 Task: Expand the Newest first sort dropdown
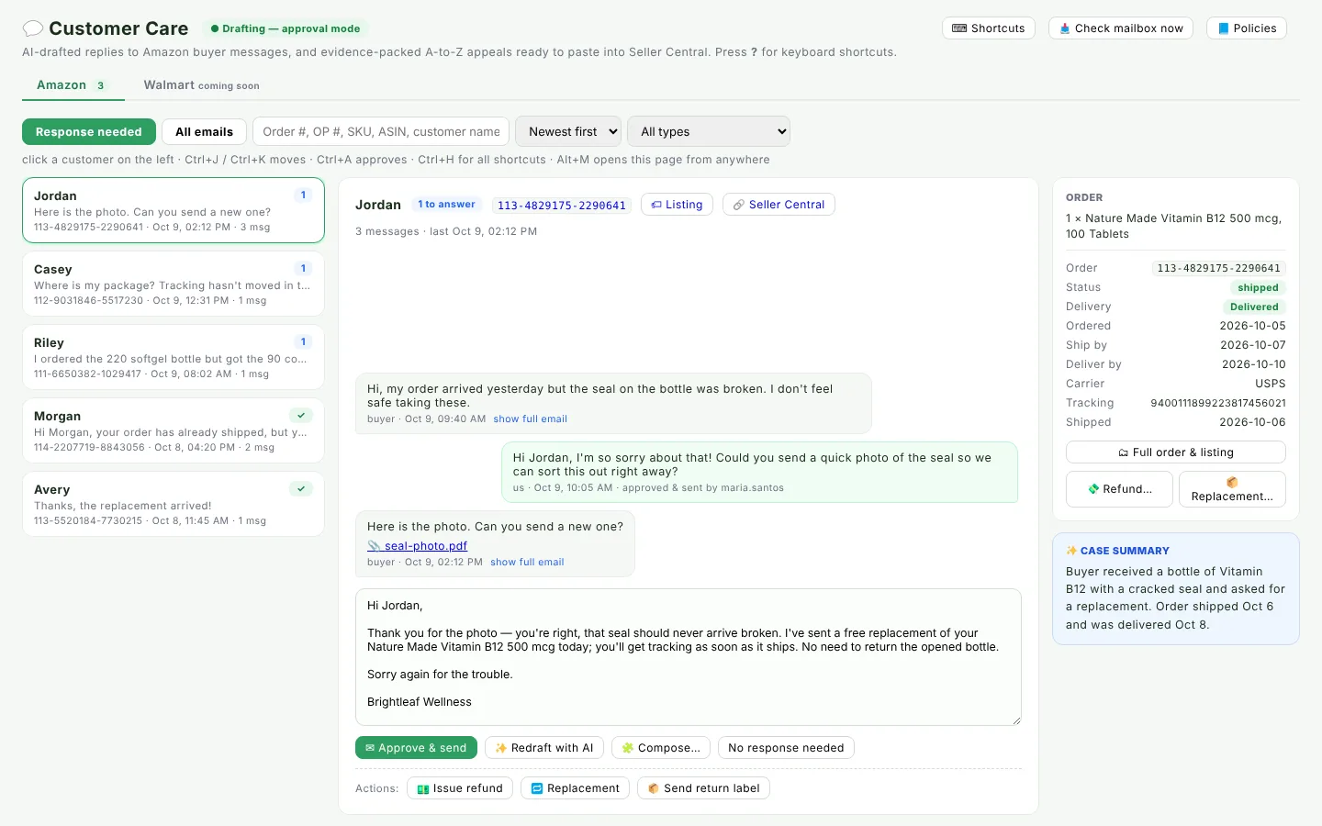[568, 132]
